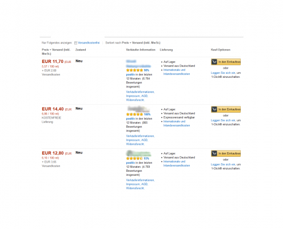Open the Versandkostenfrei filter link
283x229 pixels.
[x=89, y=43]
